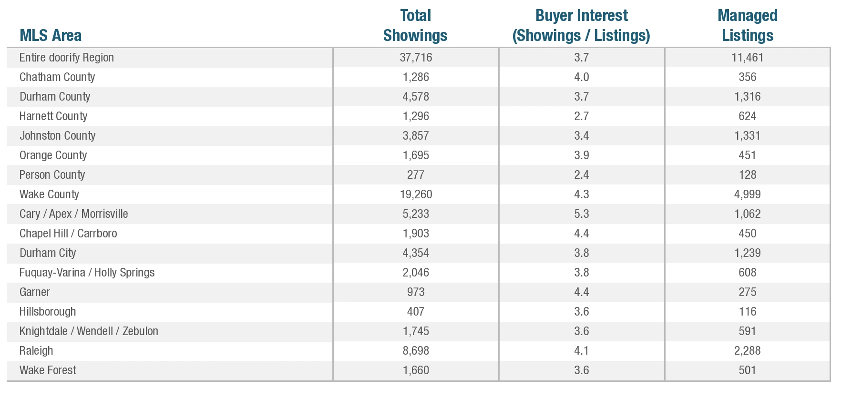Image resolution: width=862 pixels, height=409 pixels.
Task: Click the Chapel Hill / Carrboro row label
Action: point(68,234)
